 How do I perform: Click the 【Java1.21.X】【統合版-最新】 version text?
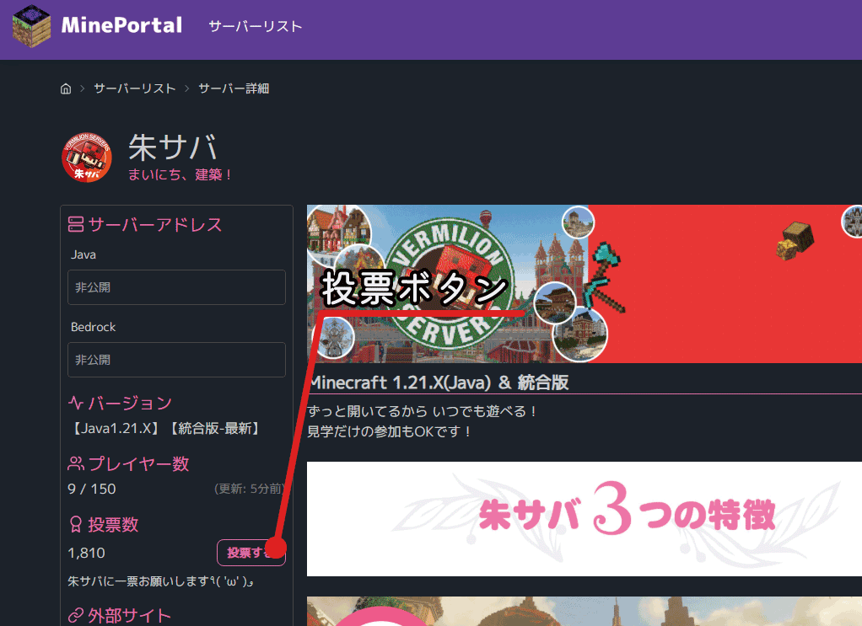164,428
